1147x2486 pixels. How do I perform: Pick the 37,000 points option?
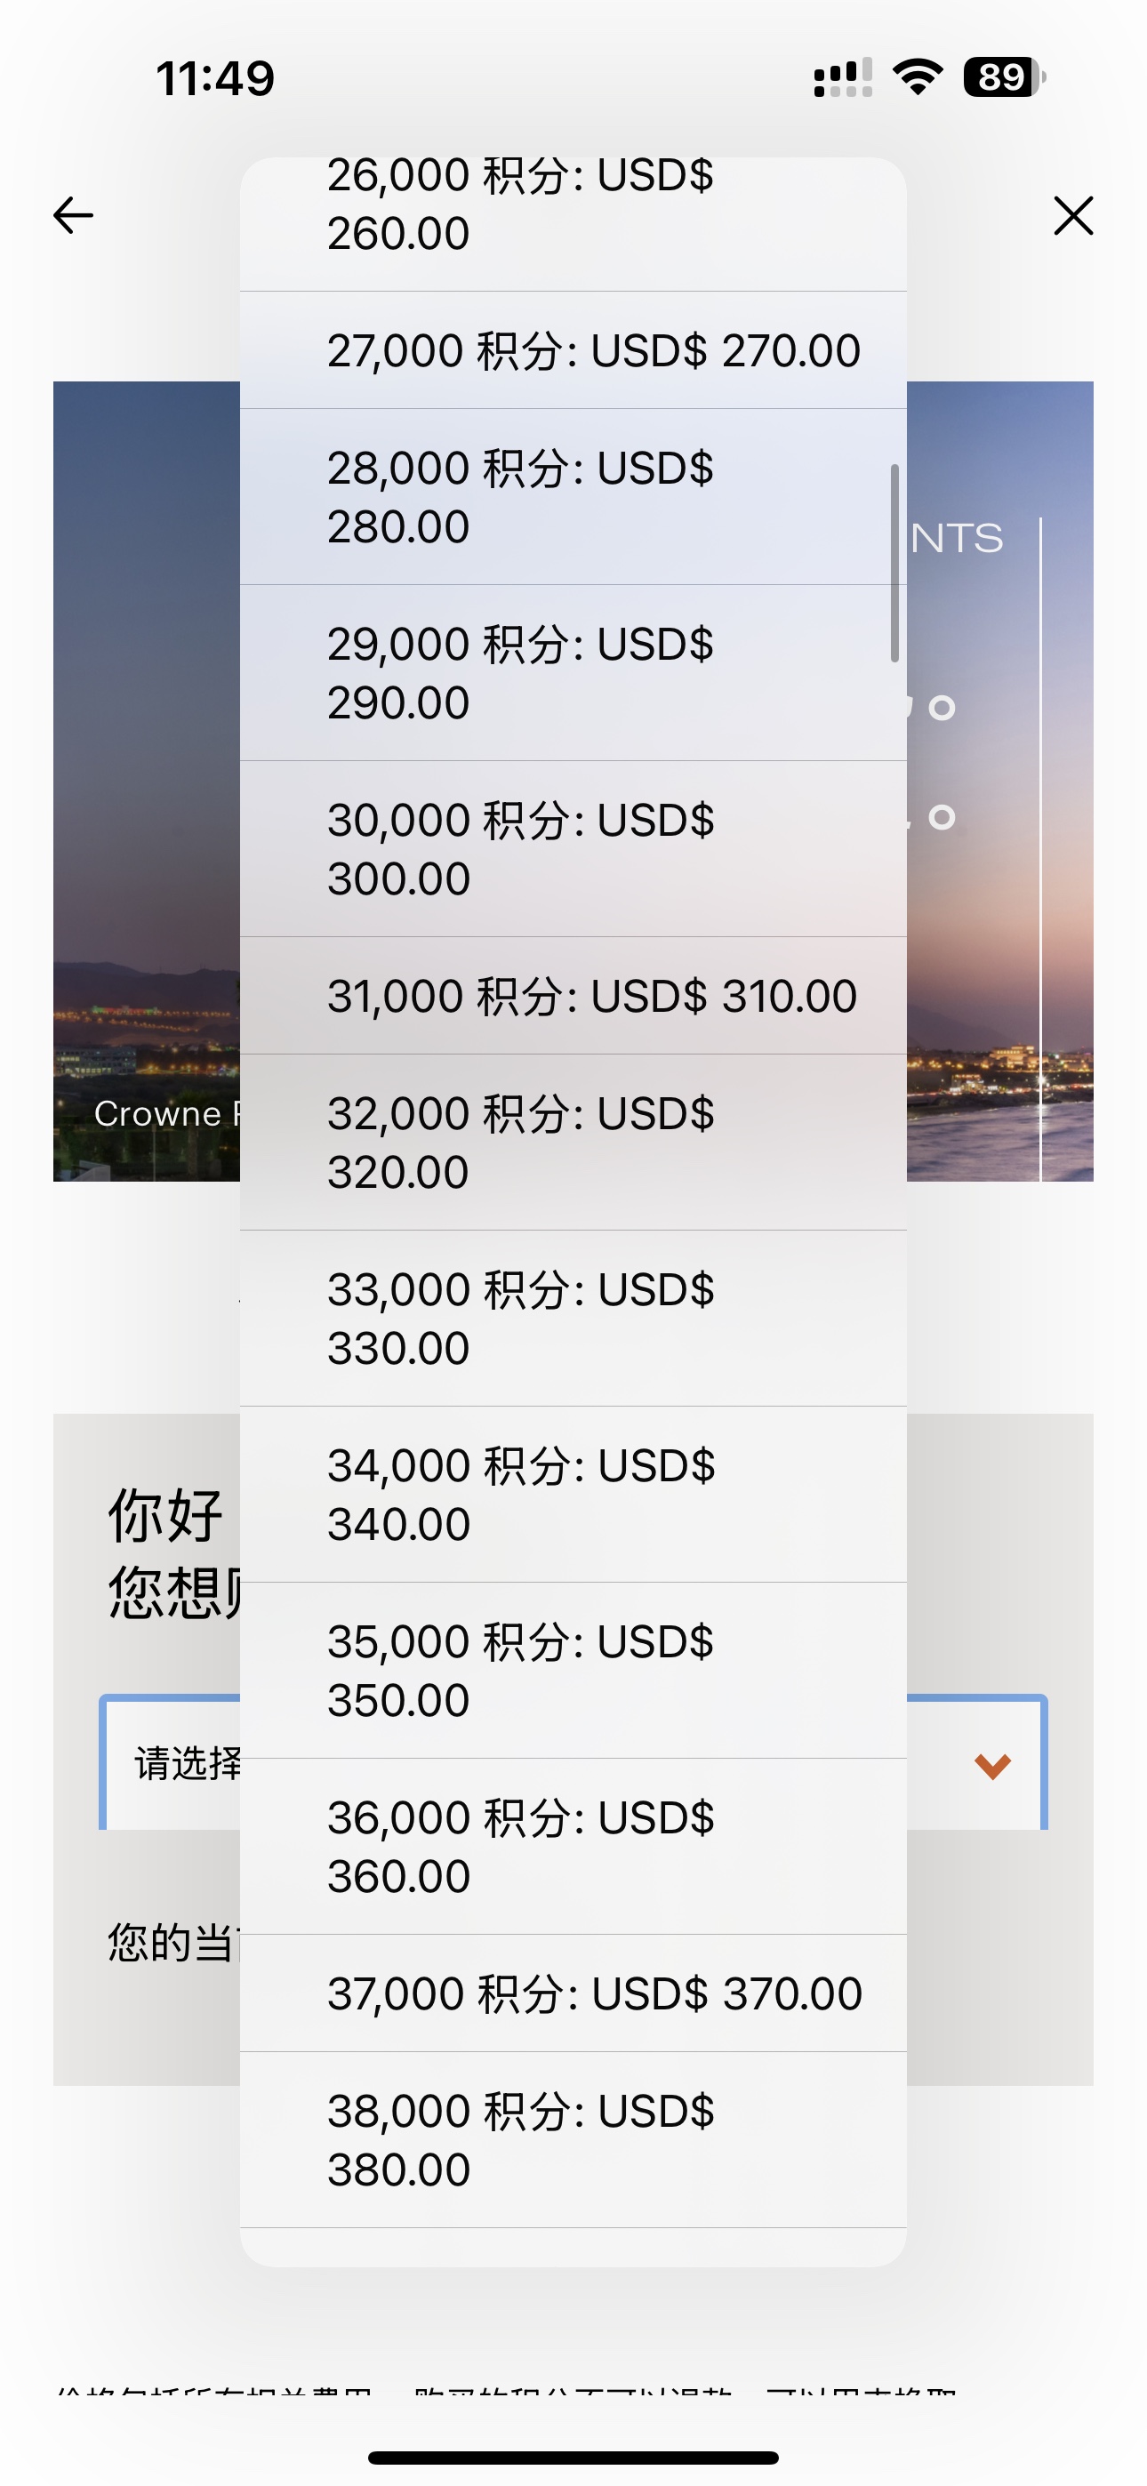pyautogui.click(x=573, y=1993)
